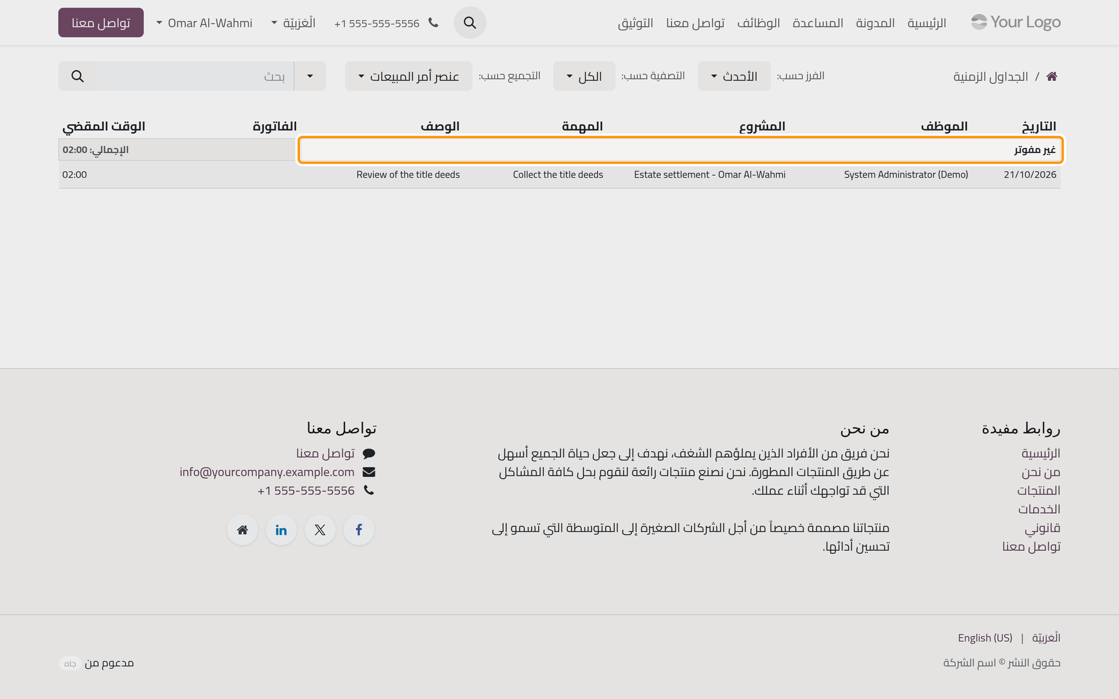Click the purple تواصل معنا button
Screen dimensions: 1119x699
pos(101,23)
